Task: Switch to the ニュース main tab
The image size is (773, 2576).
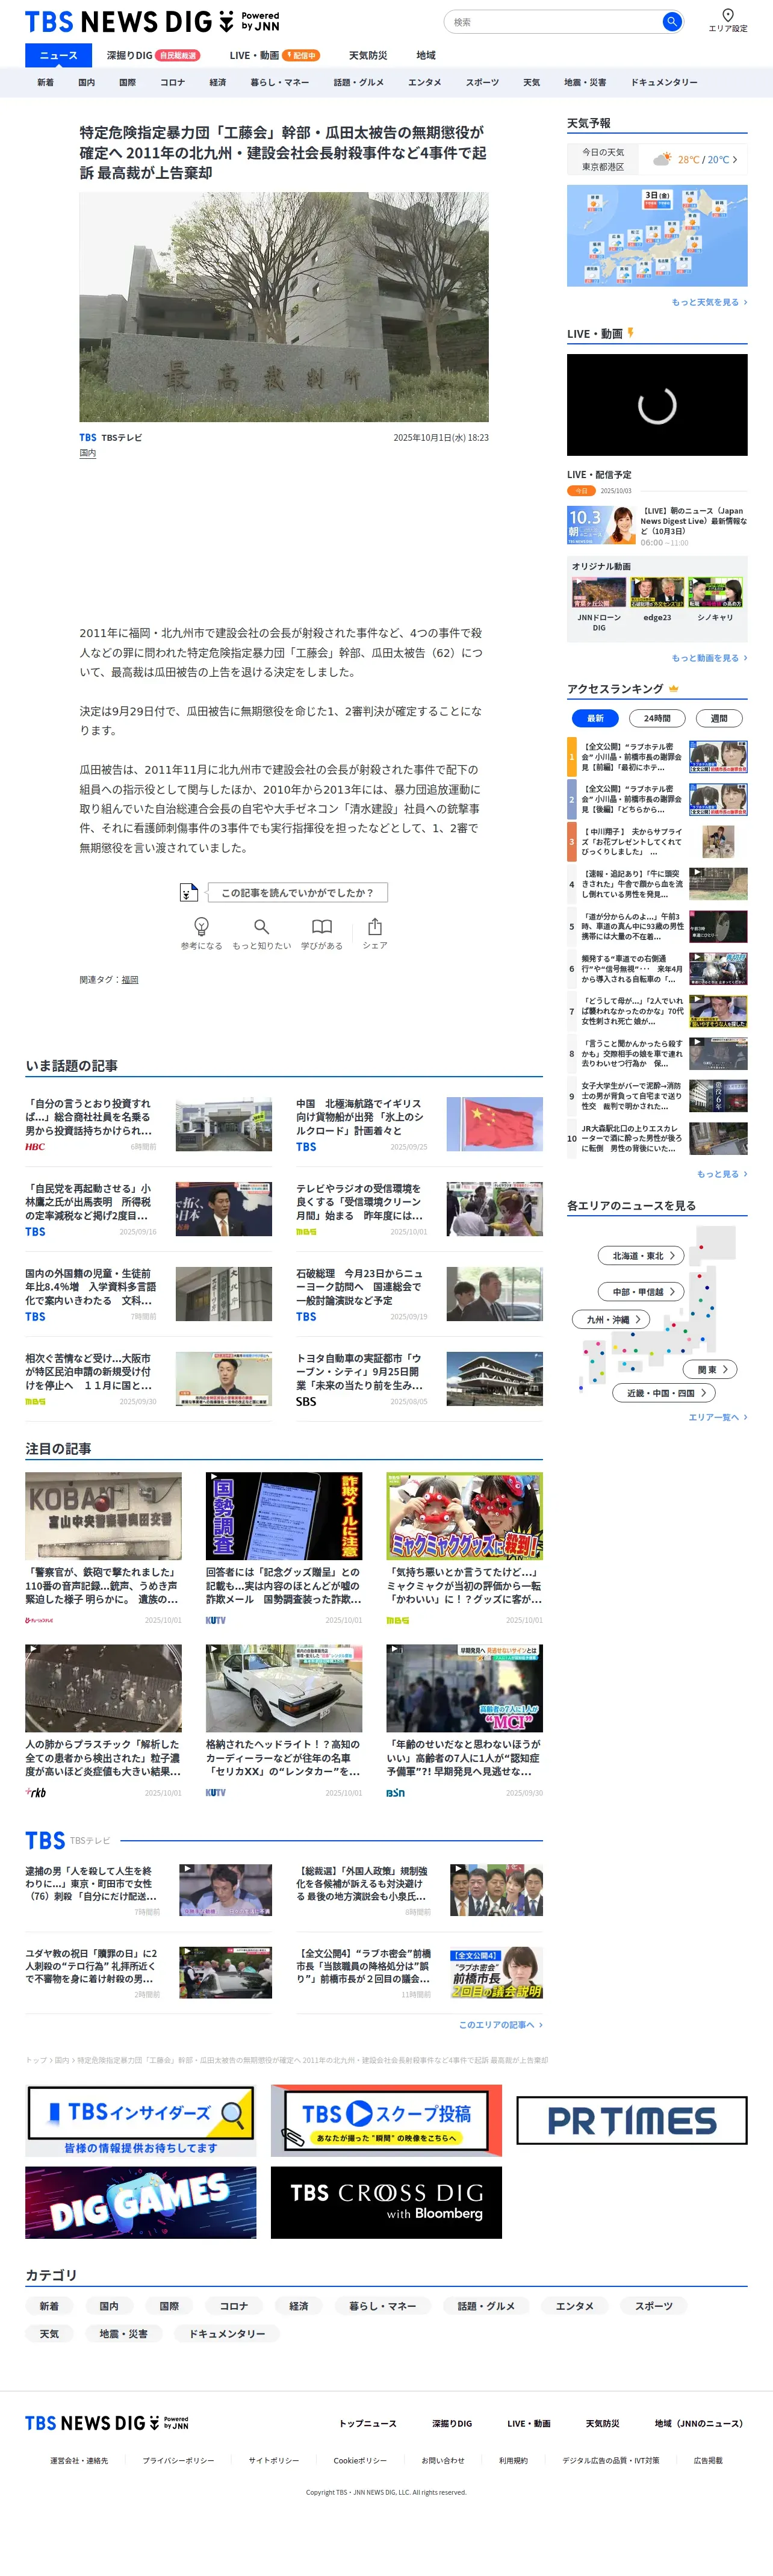Action: coord(58,55)
